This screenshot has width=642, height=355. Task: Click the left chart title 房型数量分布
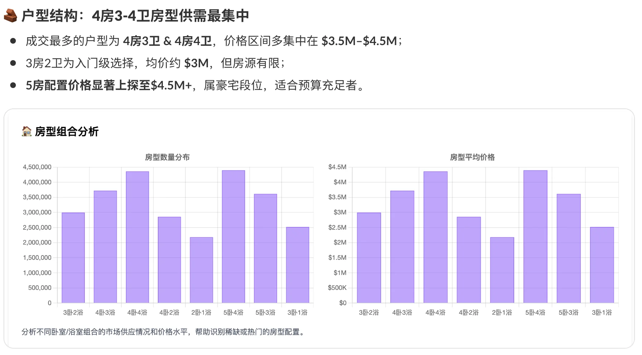[x=167, y=157]
